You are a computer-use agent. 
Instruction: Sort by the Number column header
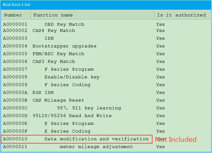coord(16,15)
